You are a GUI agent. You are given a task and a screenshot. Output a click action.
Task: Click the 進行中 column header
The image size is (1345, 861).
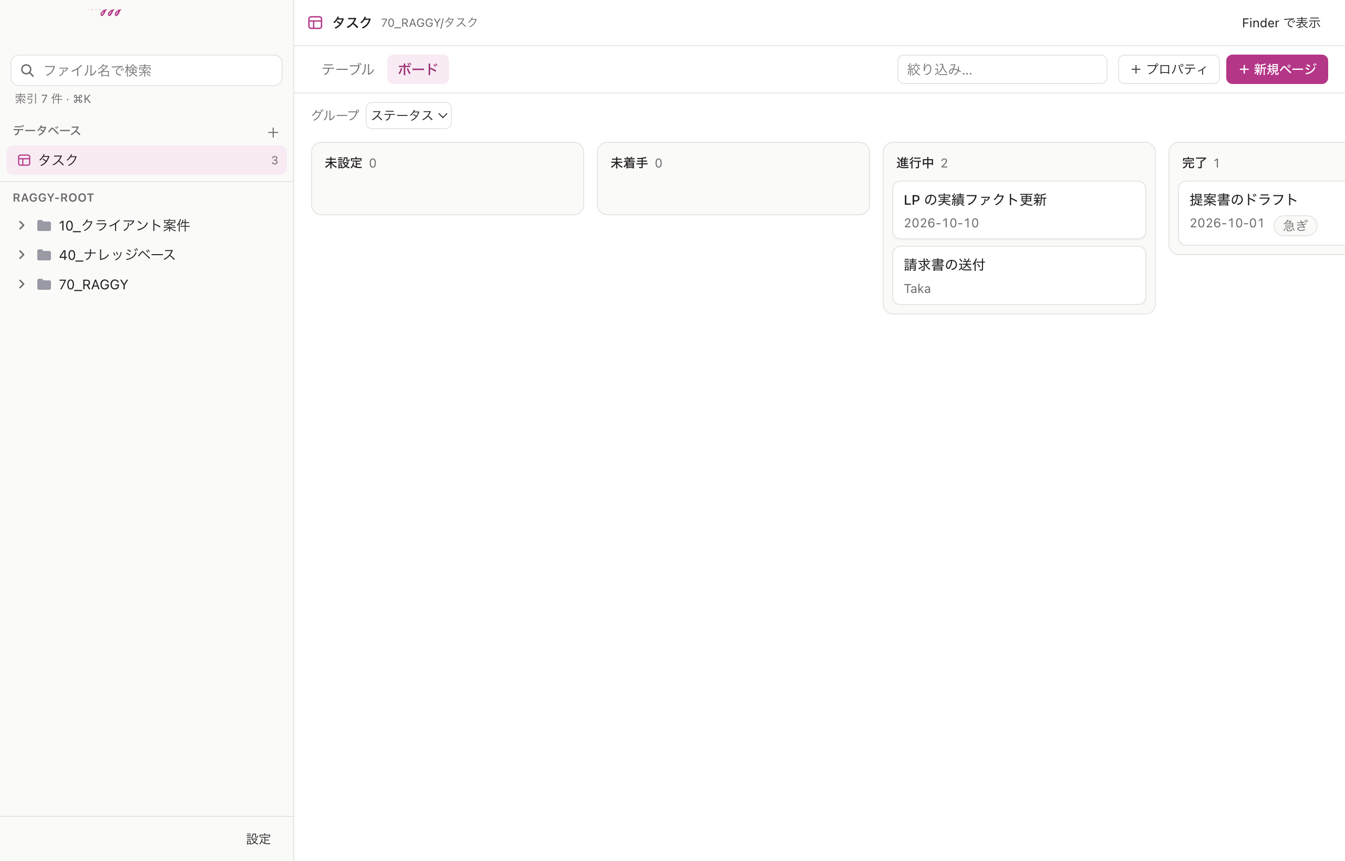tap(915, 163)
